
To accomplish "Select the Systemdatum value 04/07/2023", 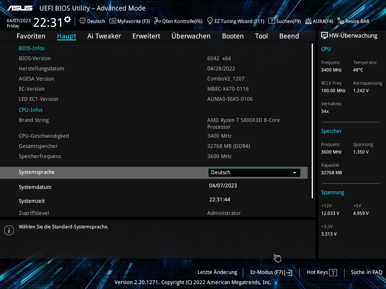I will [223, 186].
